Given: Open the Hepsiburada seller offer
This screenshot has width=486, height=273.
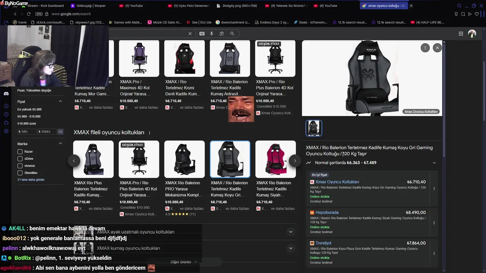Looking at the screenshot, I should (x=327, y=213).
